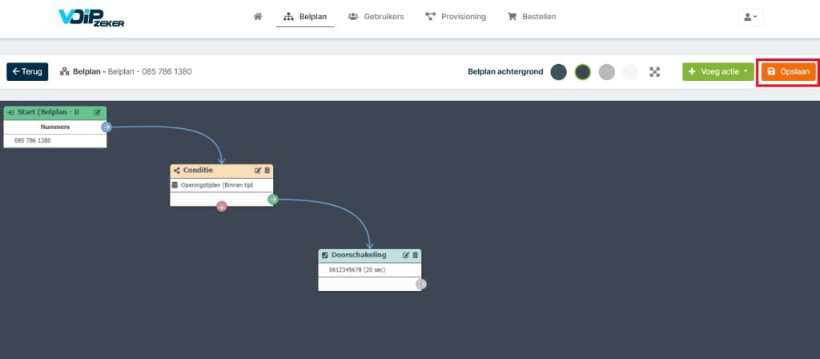Toggle fullscreen with the expand arrows icon
Viewport: 820px width, 359px height.
(x=655, y=72)
